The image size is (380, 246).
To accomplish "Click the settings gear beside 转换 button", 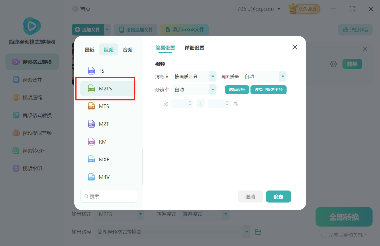I will pos(333,64).
